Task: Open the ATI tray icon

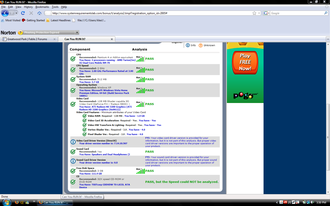Action: (286, 202)
